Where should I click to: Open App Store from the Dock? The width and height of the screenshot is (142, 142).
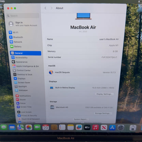(x=112, y=127)
